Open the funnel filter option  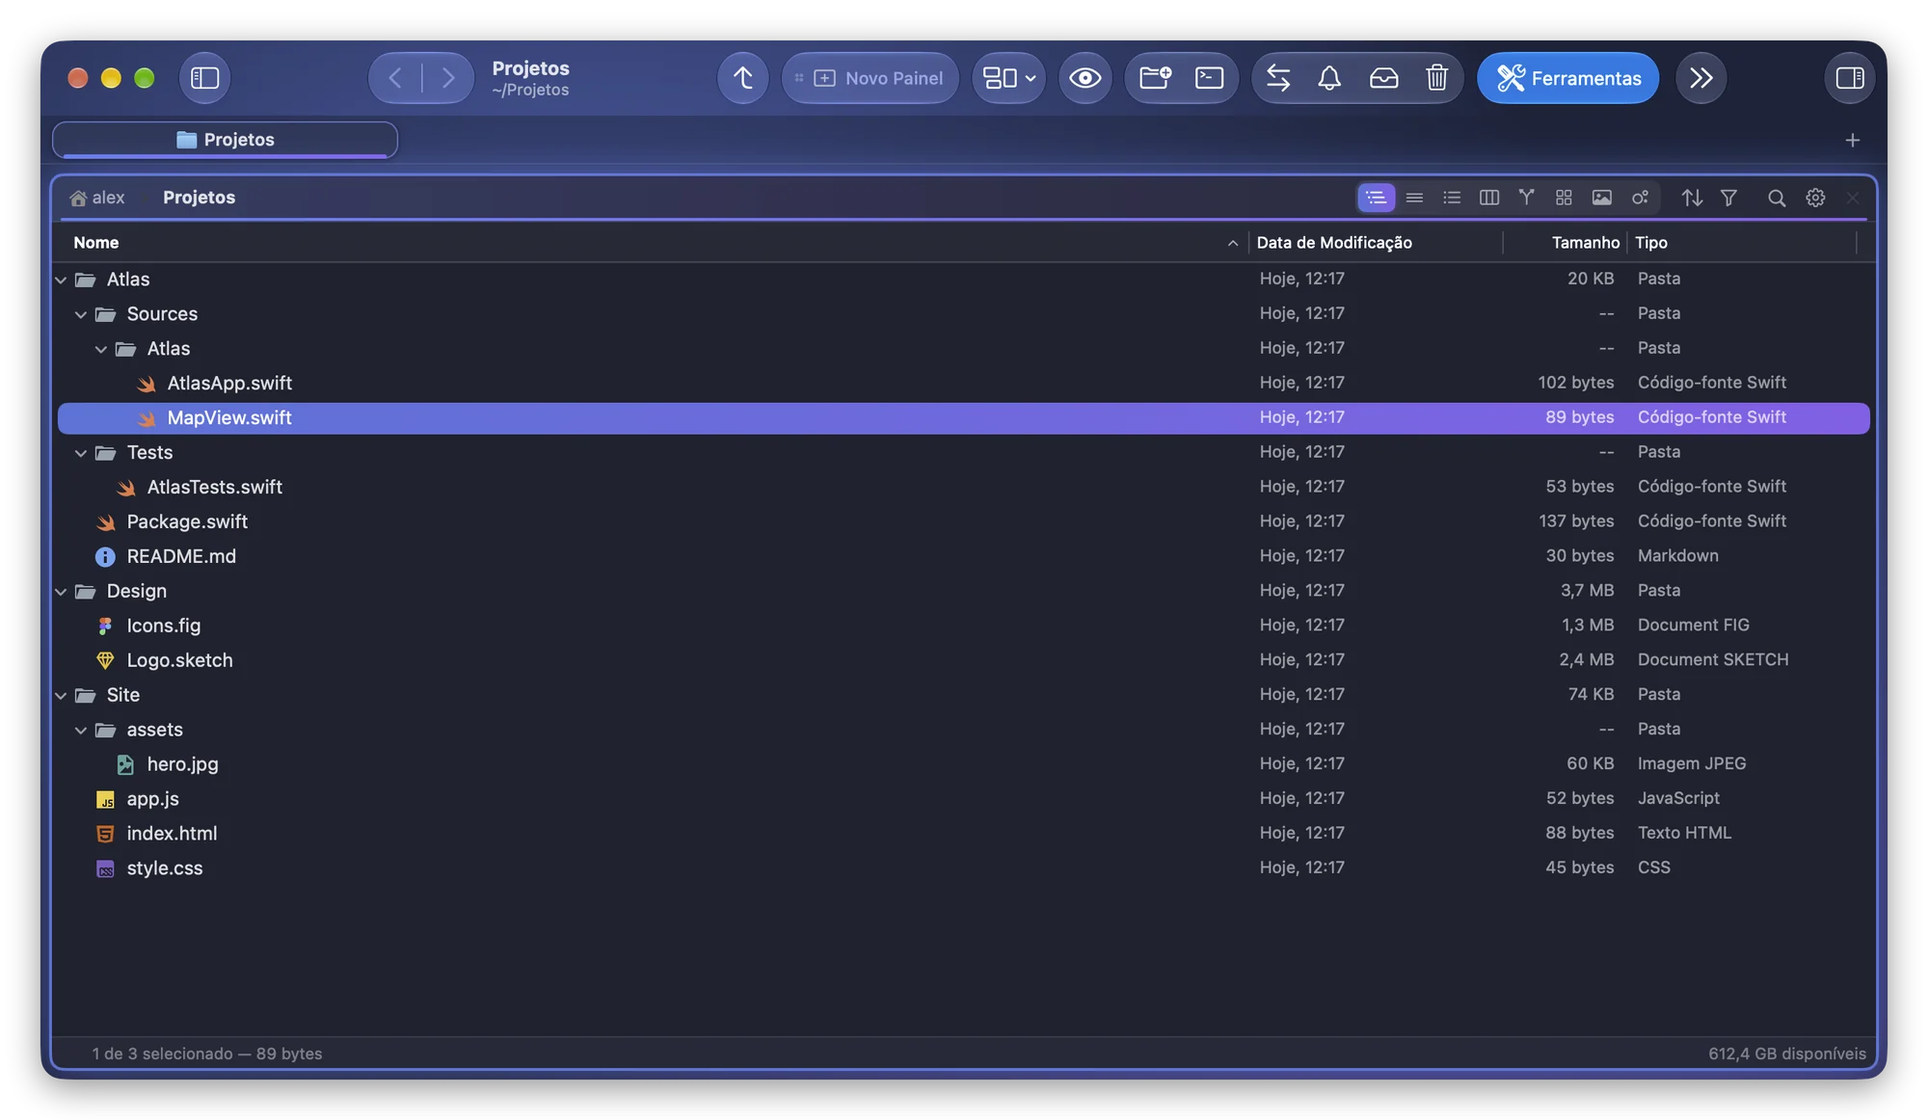(1728, 198)
